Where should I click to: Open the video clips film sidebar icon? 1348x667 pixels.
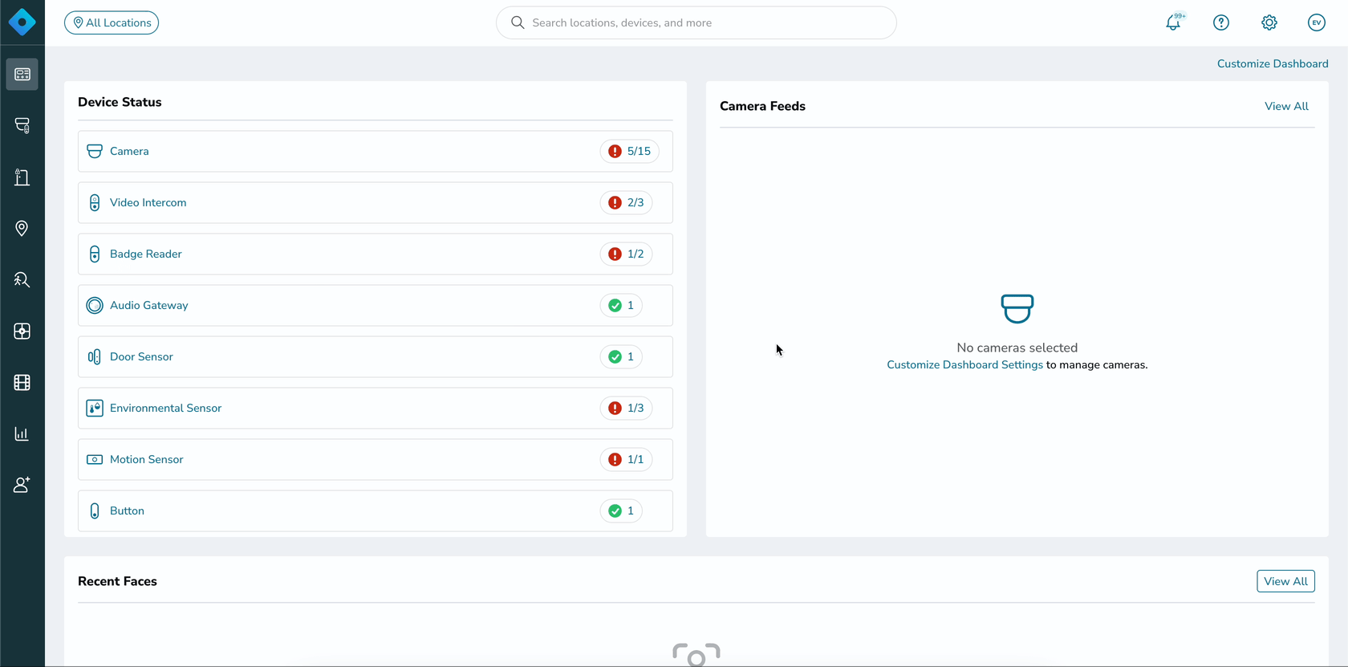pyautogui.click(x=22, y=382)
